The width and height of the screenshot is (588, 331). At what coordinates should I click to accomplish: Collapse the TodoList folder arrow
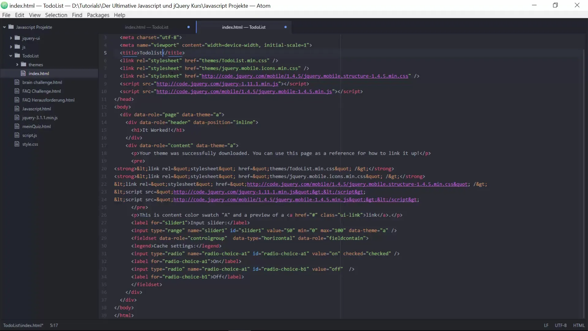[x=11, y=56]
